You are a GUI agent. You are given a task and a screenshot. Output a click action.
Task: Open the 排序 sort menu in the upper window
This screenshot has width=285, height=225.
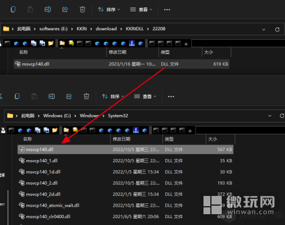coord(109,10)
